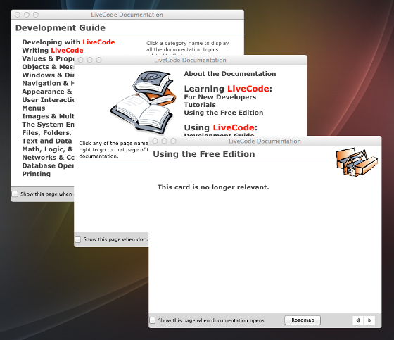The width and height of the screenshot is (394, 340).
Task: Toggle 'Show this page' checkbox in middle window
Action: (x=78, y=239)
